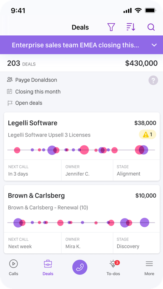Screen dimensions: 163x289
Task: Click the last purple bubble on Brown & Carlsberg timeline
Action: [x=145, y=223]
